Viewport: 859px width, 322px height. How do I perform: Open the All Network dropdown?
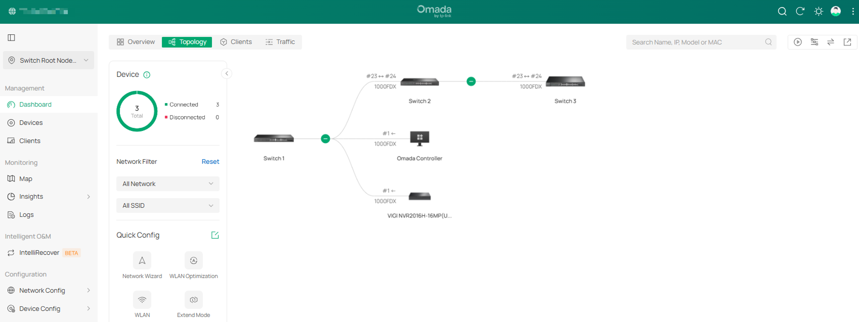168,184
